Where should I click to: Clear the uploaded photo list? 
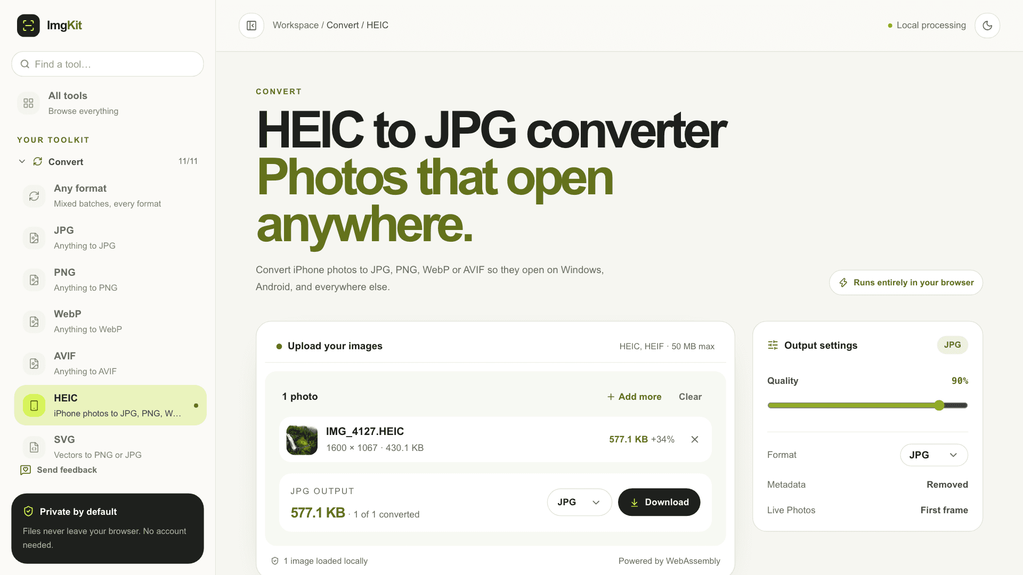click(x=690, y=397)
